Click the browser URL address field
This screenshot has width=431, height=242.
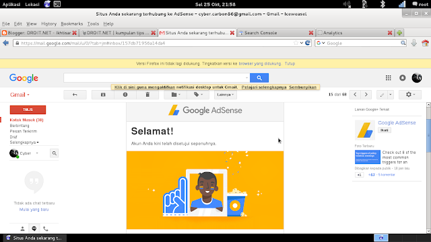click(157, 43)
